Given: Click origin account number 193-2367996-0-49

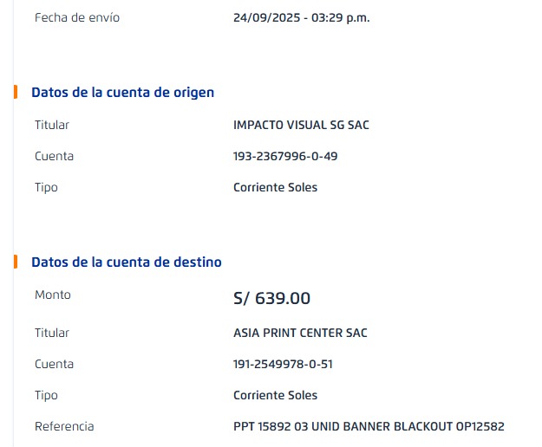Looking at the screenshot, I should click(285, 156).
